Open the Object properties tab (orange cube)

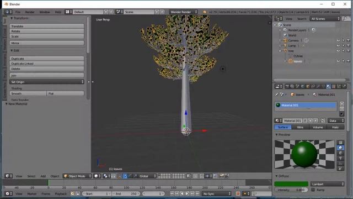coord(308,86)
